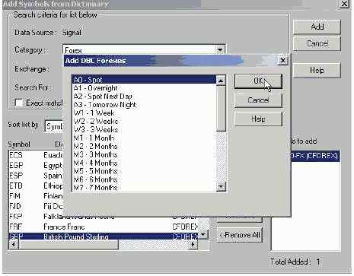Click forex list scroll up arrow
Image resolution: width=354 pixels, height=276 pixels.
tap(221, 81)
